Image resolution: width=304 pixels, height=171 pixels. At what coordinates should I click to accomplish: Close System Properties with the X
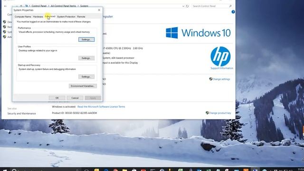[99, 10]
